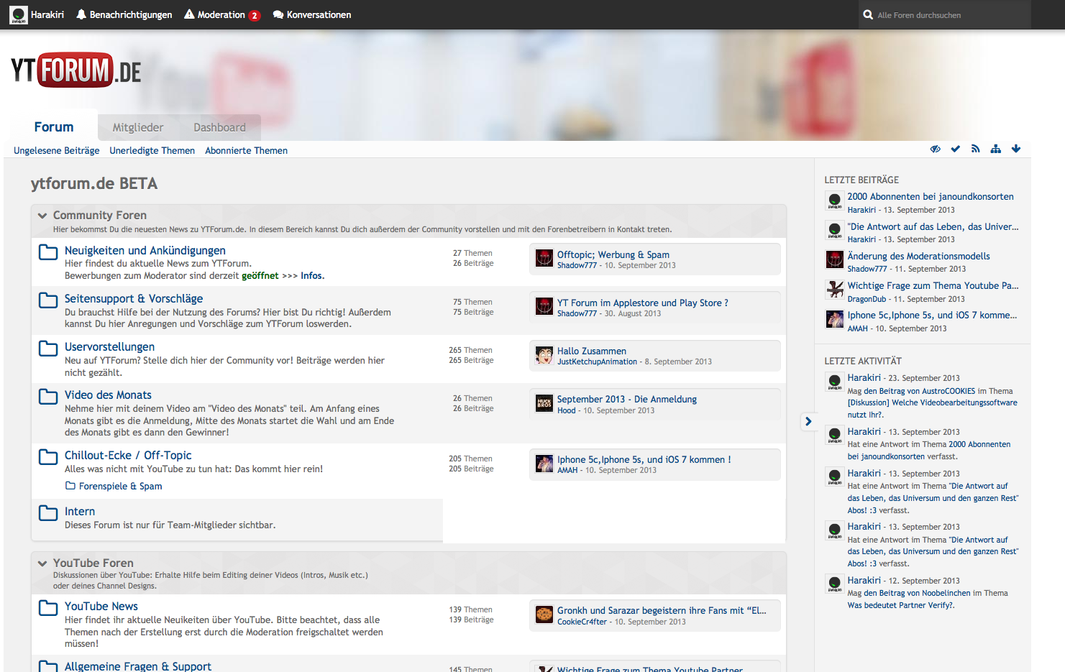Viewport: 1065px width, 672px height.
Task: Click folder icon beside Uservorstellungen
Action: [x=48, y=349]
